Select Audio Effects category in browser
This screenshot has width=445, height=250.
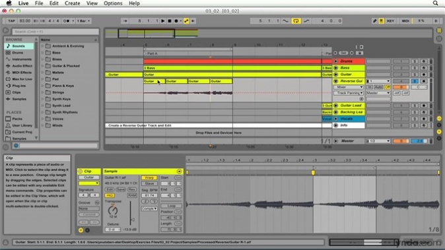[22, 66]
